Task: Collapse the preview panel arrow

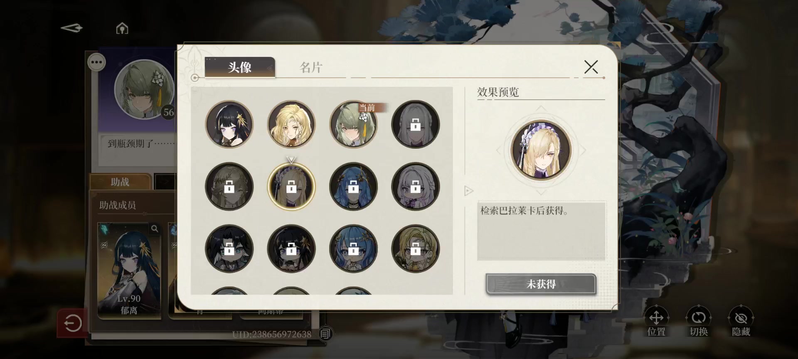Action: pos(469,191)
